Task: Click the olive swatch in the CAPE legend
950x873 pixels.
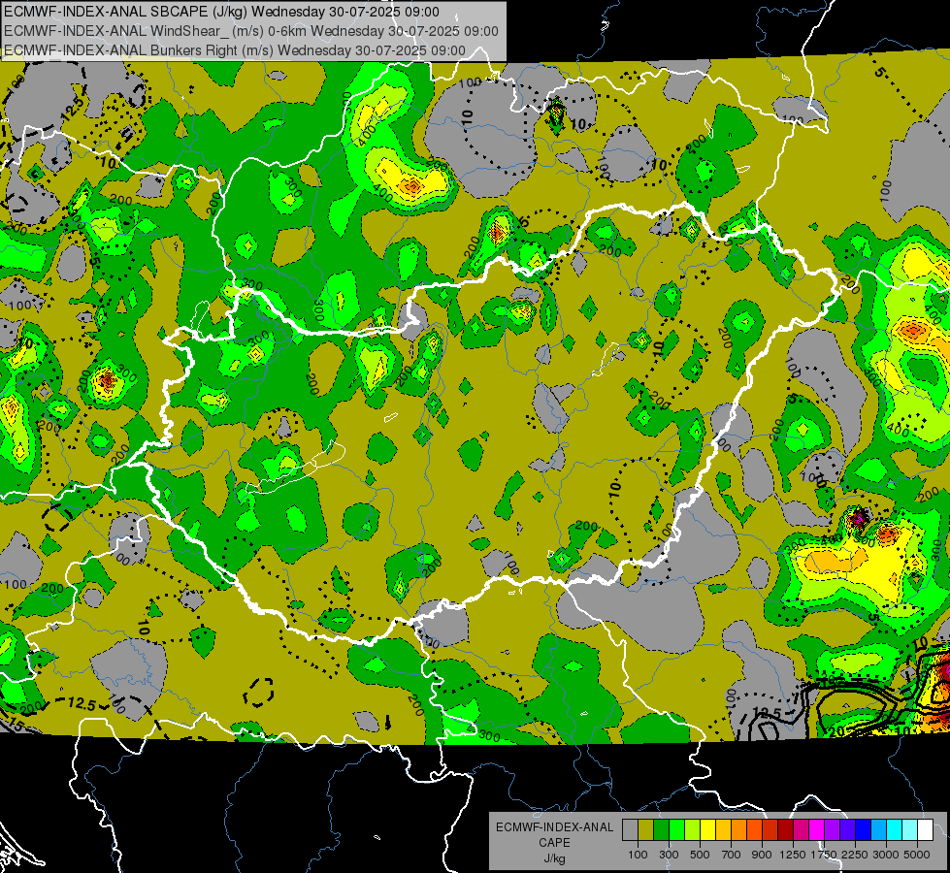Action: (x=646, y=830)
